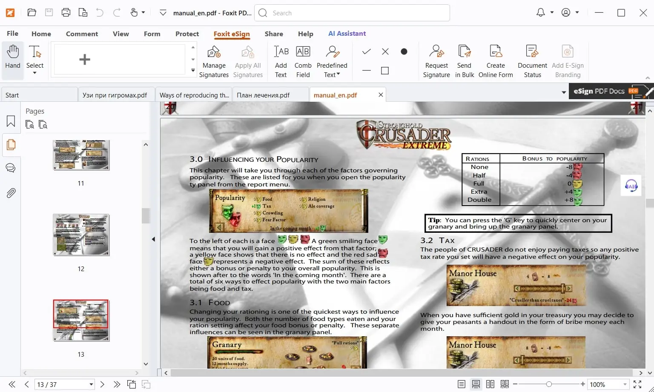Pick the line stamp
The image size is (654, 392).
point(366,71)
